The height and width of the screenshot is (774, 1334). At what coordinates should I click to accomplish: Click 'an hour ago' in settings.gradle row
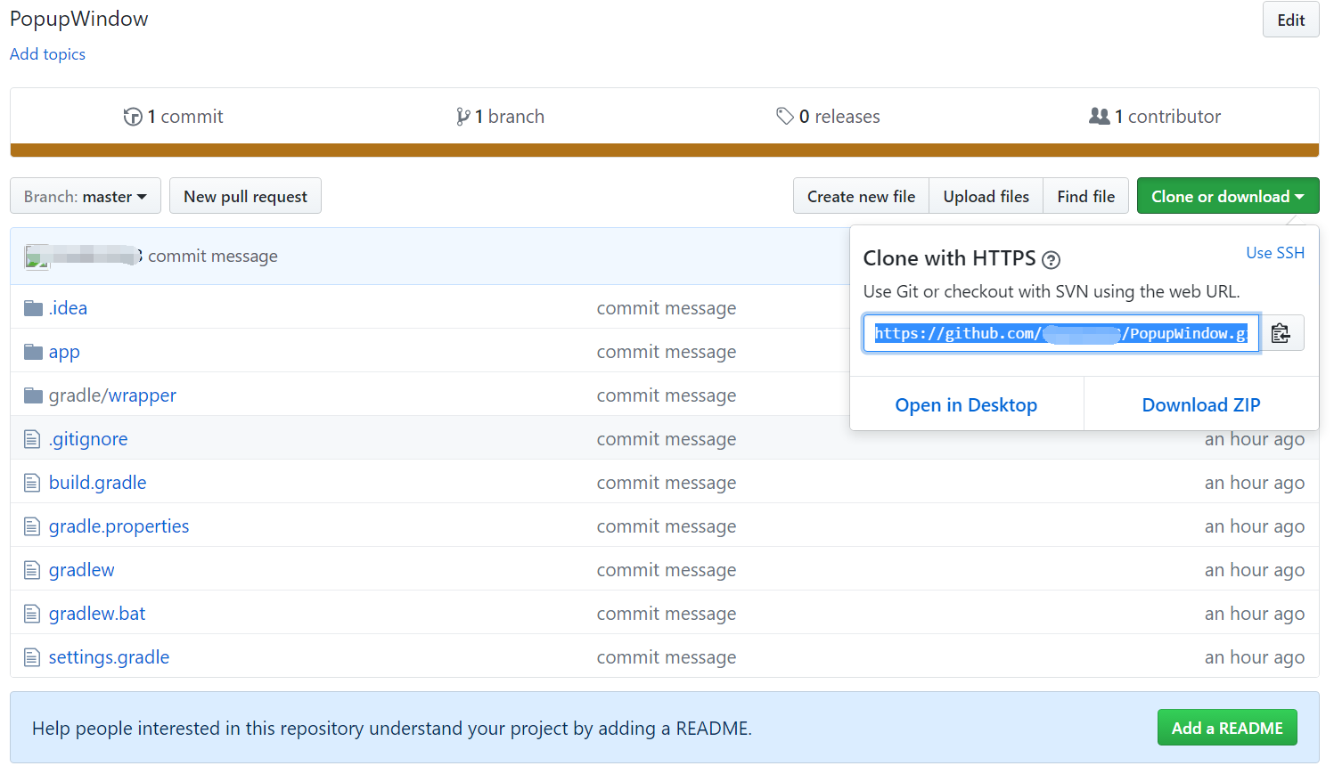(x=1255, y=657)
